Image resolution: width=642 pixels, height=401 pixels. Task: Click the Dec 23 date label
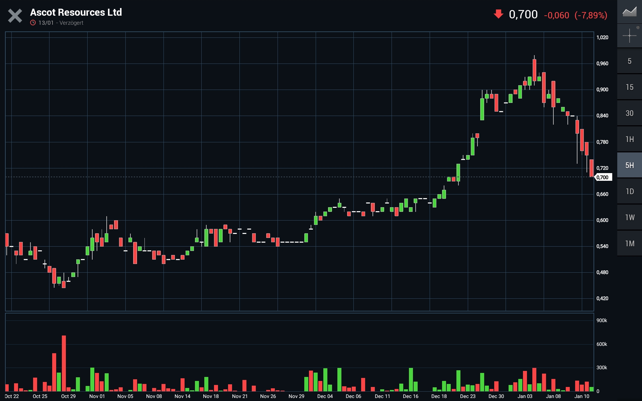(x=467, y=396)
